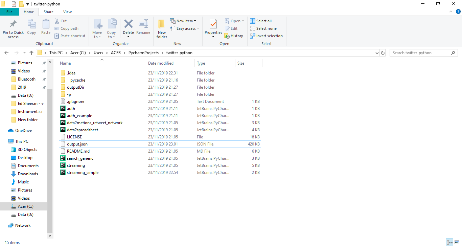Expand the New item dropdown
This screenshot has width=462, height=246.
[184, 21]
